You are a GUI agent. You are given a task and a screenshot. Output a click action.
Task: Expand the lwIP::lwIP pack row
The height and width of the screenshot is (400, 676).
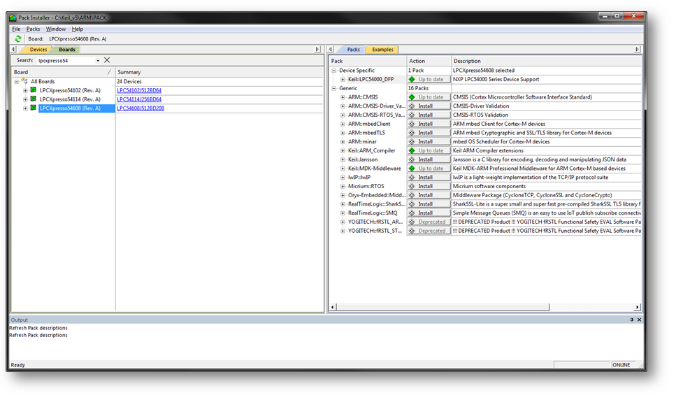point(343,177)
